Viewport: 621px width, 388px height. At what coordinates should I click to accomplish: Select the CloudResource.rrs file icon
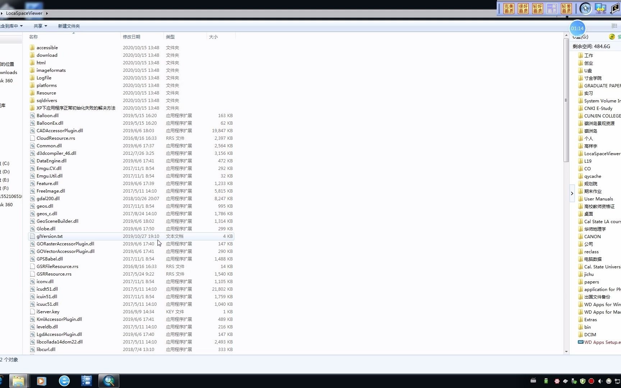tap(32, 138)
